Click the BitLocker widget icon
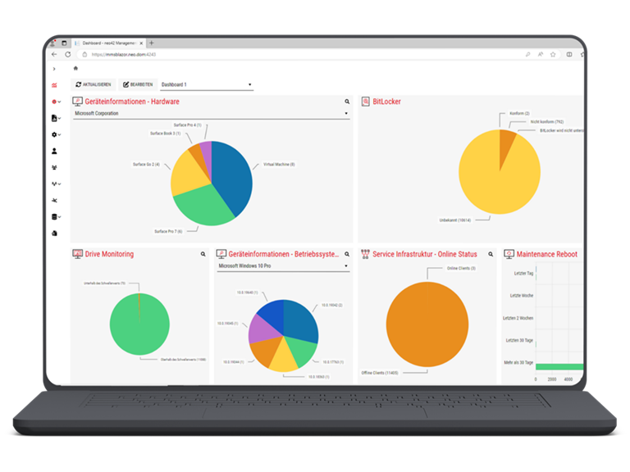The width and height of the screenshot is (630, 472). pyautogui.click(x=365, y=102)
